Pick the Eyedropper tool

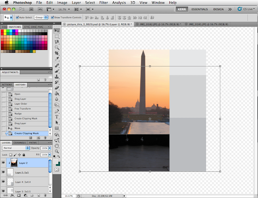pos(57,59)
